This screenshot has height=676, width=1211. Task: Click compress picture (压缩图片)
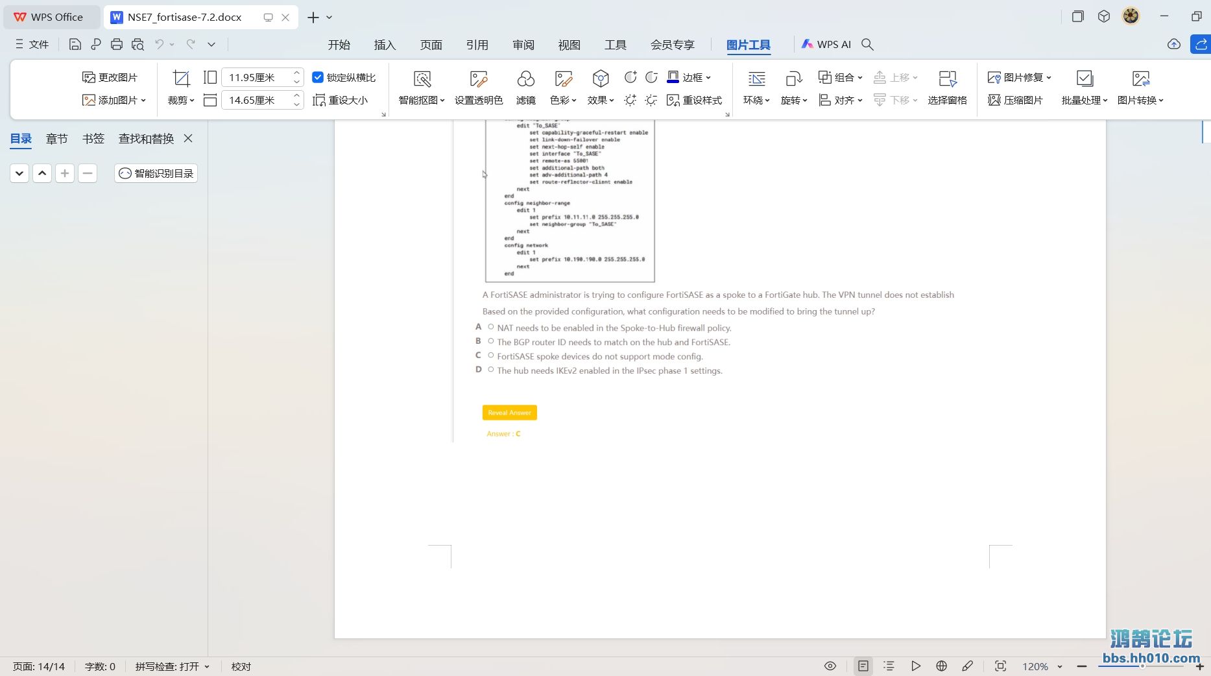click(1015, 100)
